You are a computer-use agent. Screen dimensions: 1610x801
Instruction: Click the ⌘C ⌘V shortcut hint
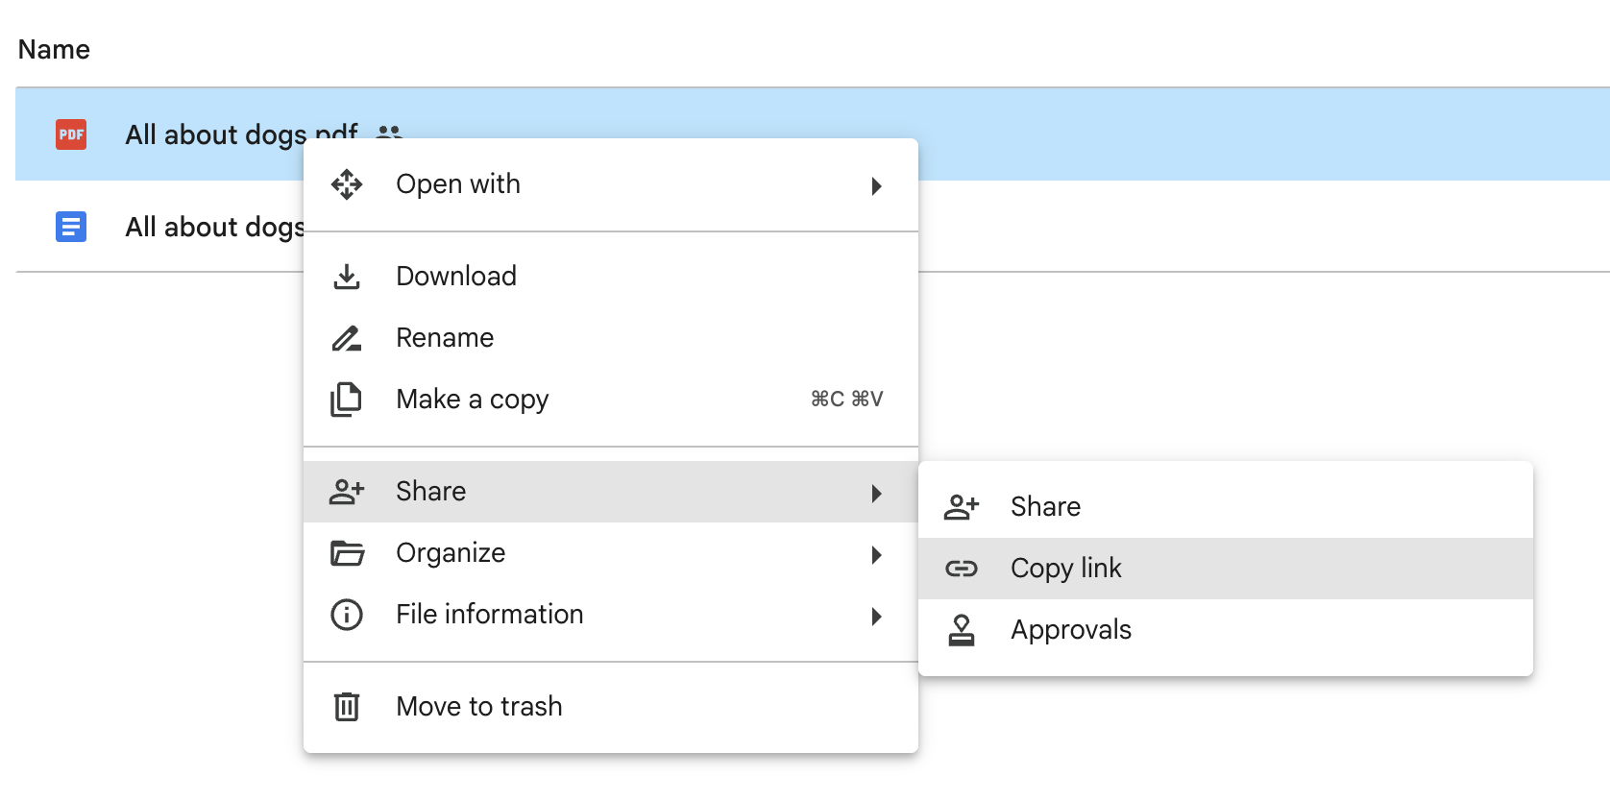coord(846,399)
